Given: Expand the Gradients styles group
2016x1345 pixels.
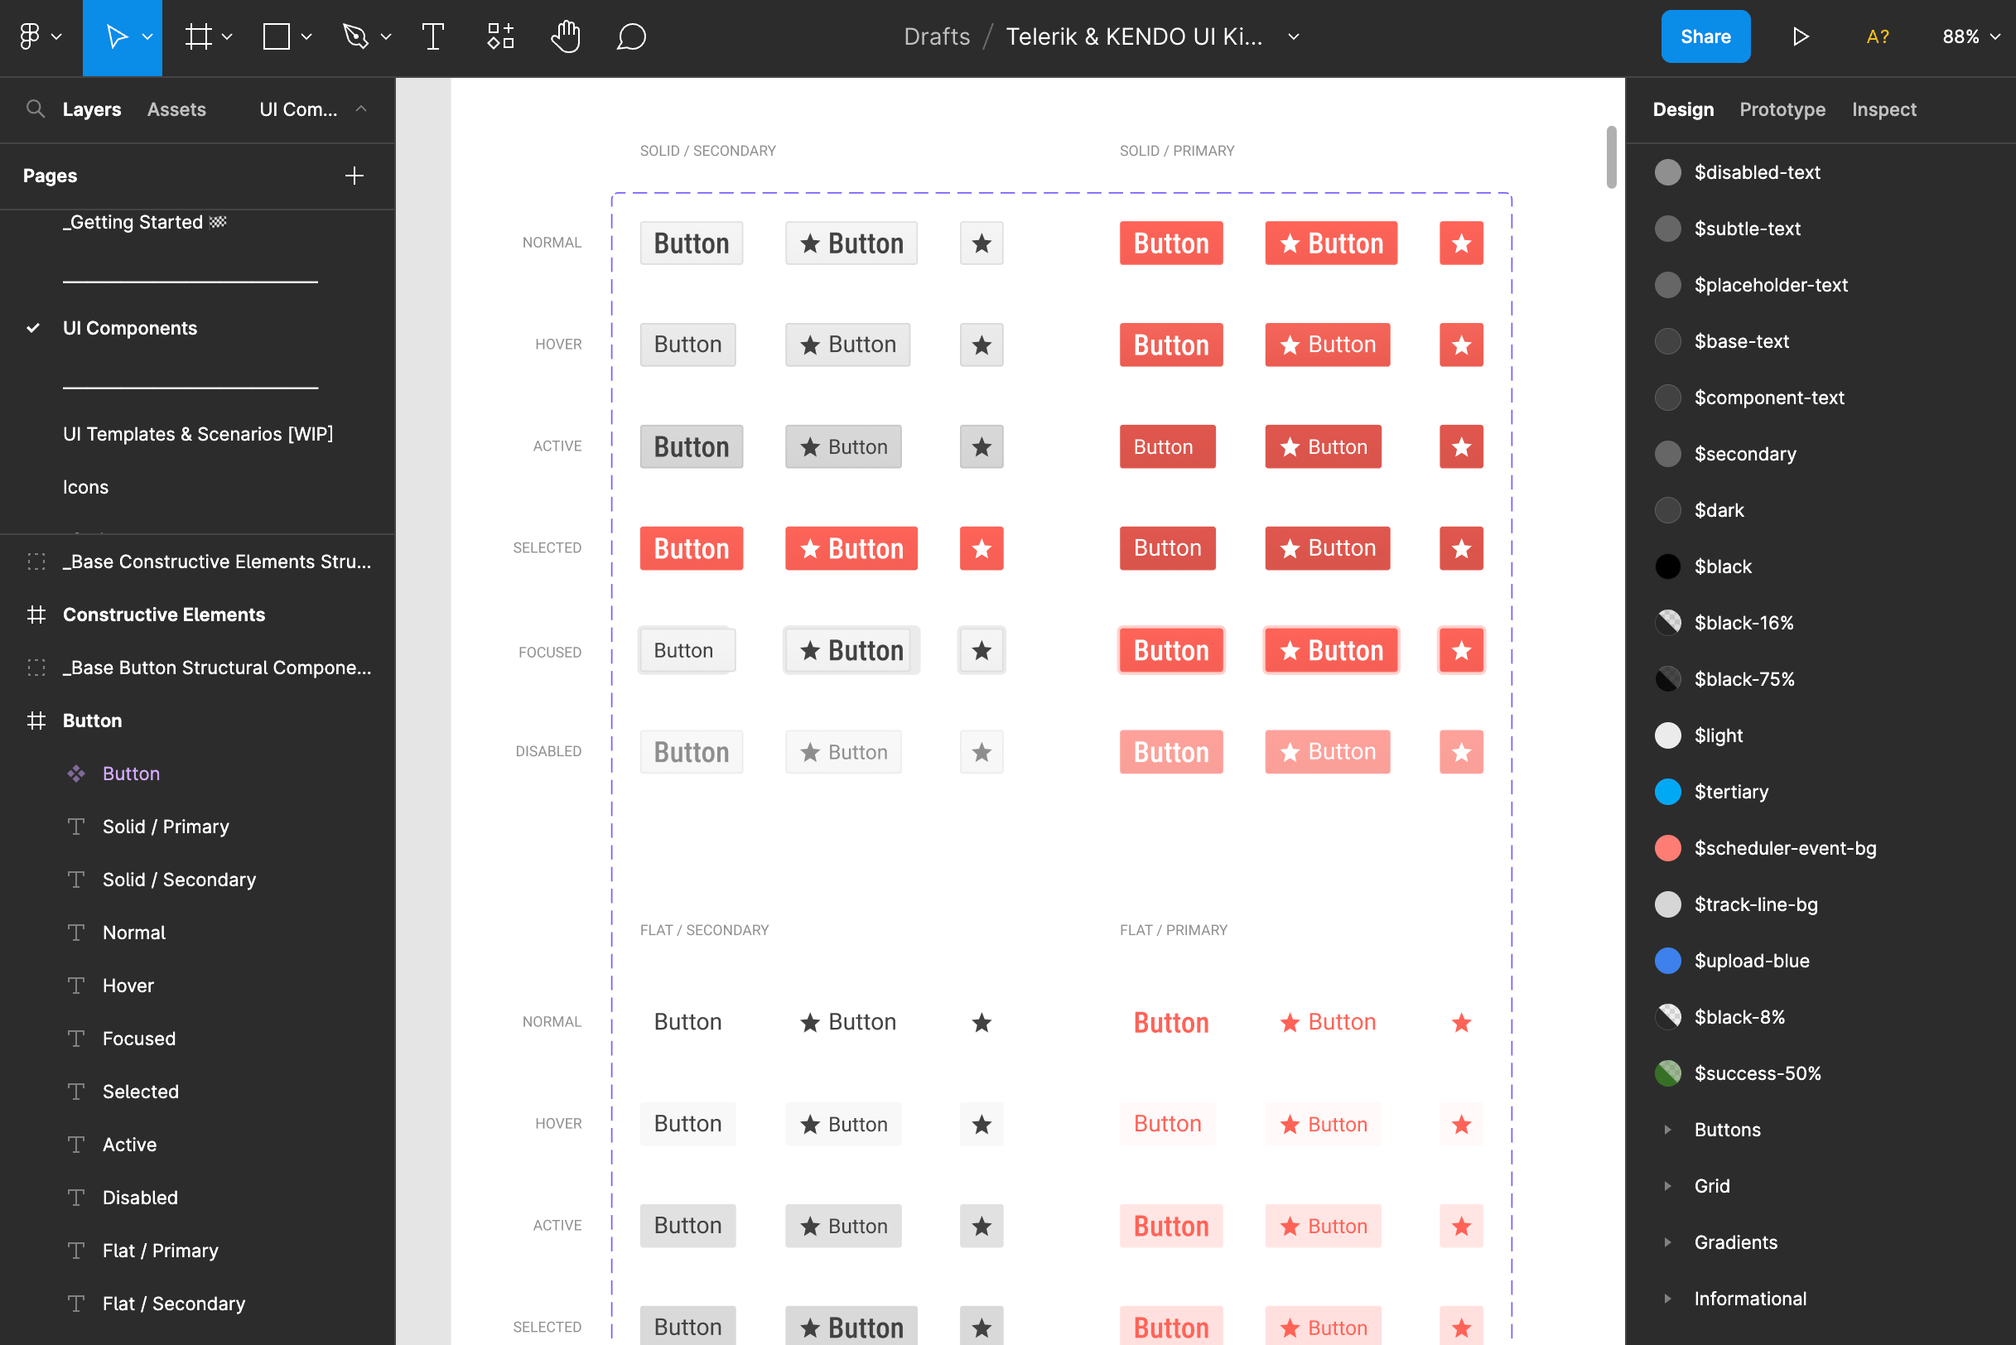Looking at the screenshot, I should (1667, 1242).
